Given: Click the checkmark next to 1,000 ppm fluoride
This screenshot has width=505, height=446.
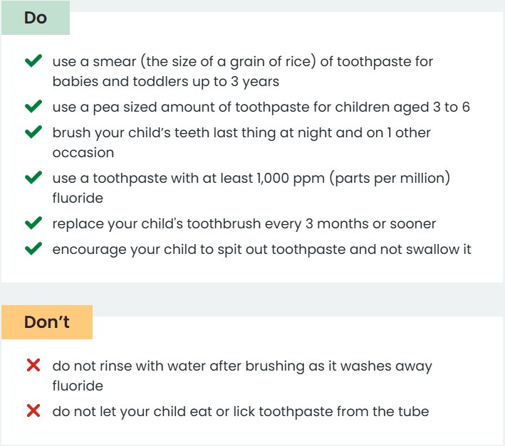Looking at the screenshot, I should [33, 177].
